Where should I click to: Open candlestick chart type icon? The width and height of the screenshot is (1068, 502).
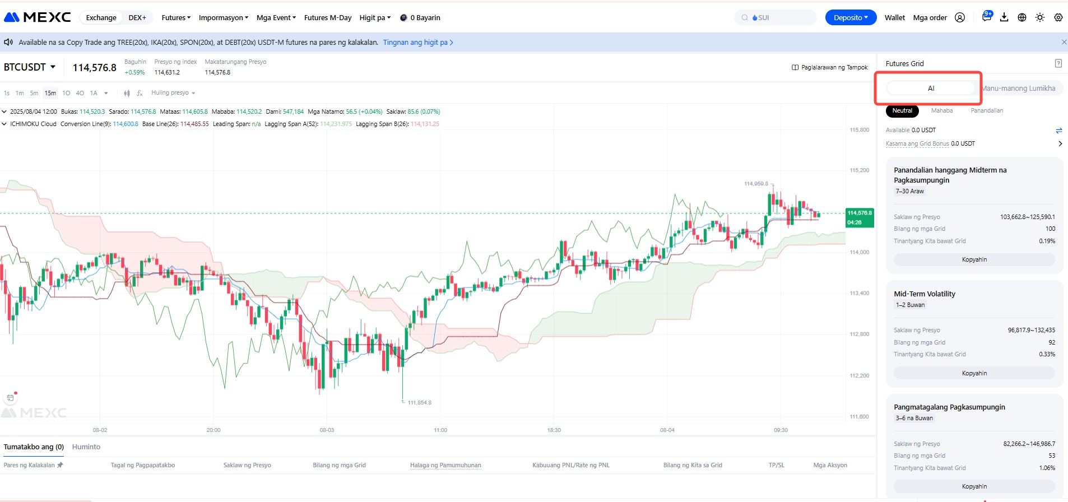[x=127, y=93]
